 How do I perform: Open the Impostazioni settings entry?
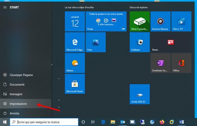[x=26, y=104]
